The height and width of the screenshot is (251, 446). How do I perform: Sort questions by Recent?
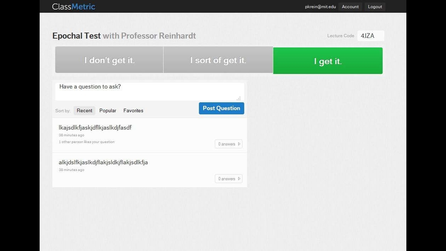(x=84, y=110)
